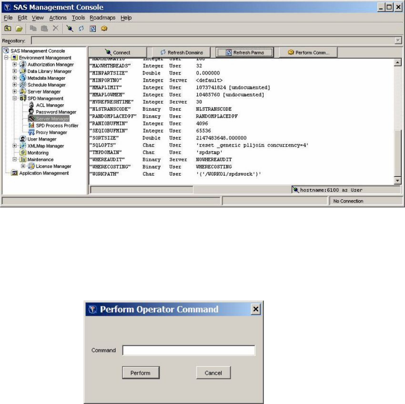Open the View menu

38,18
